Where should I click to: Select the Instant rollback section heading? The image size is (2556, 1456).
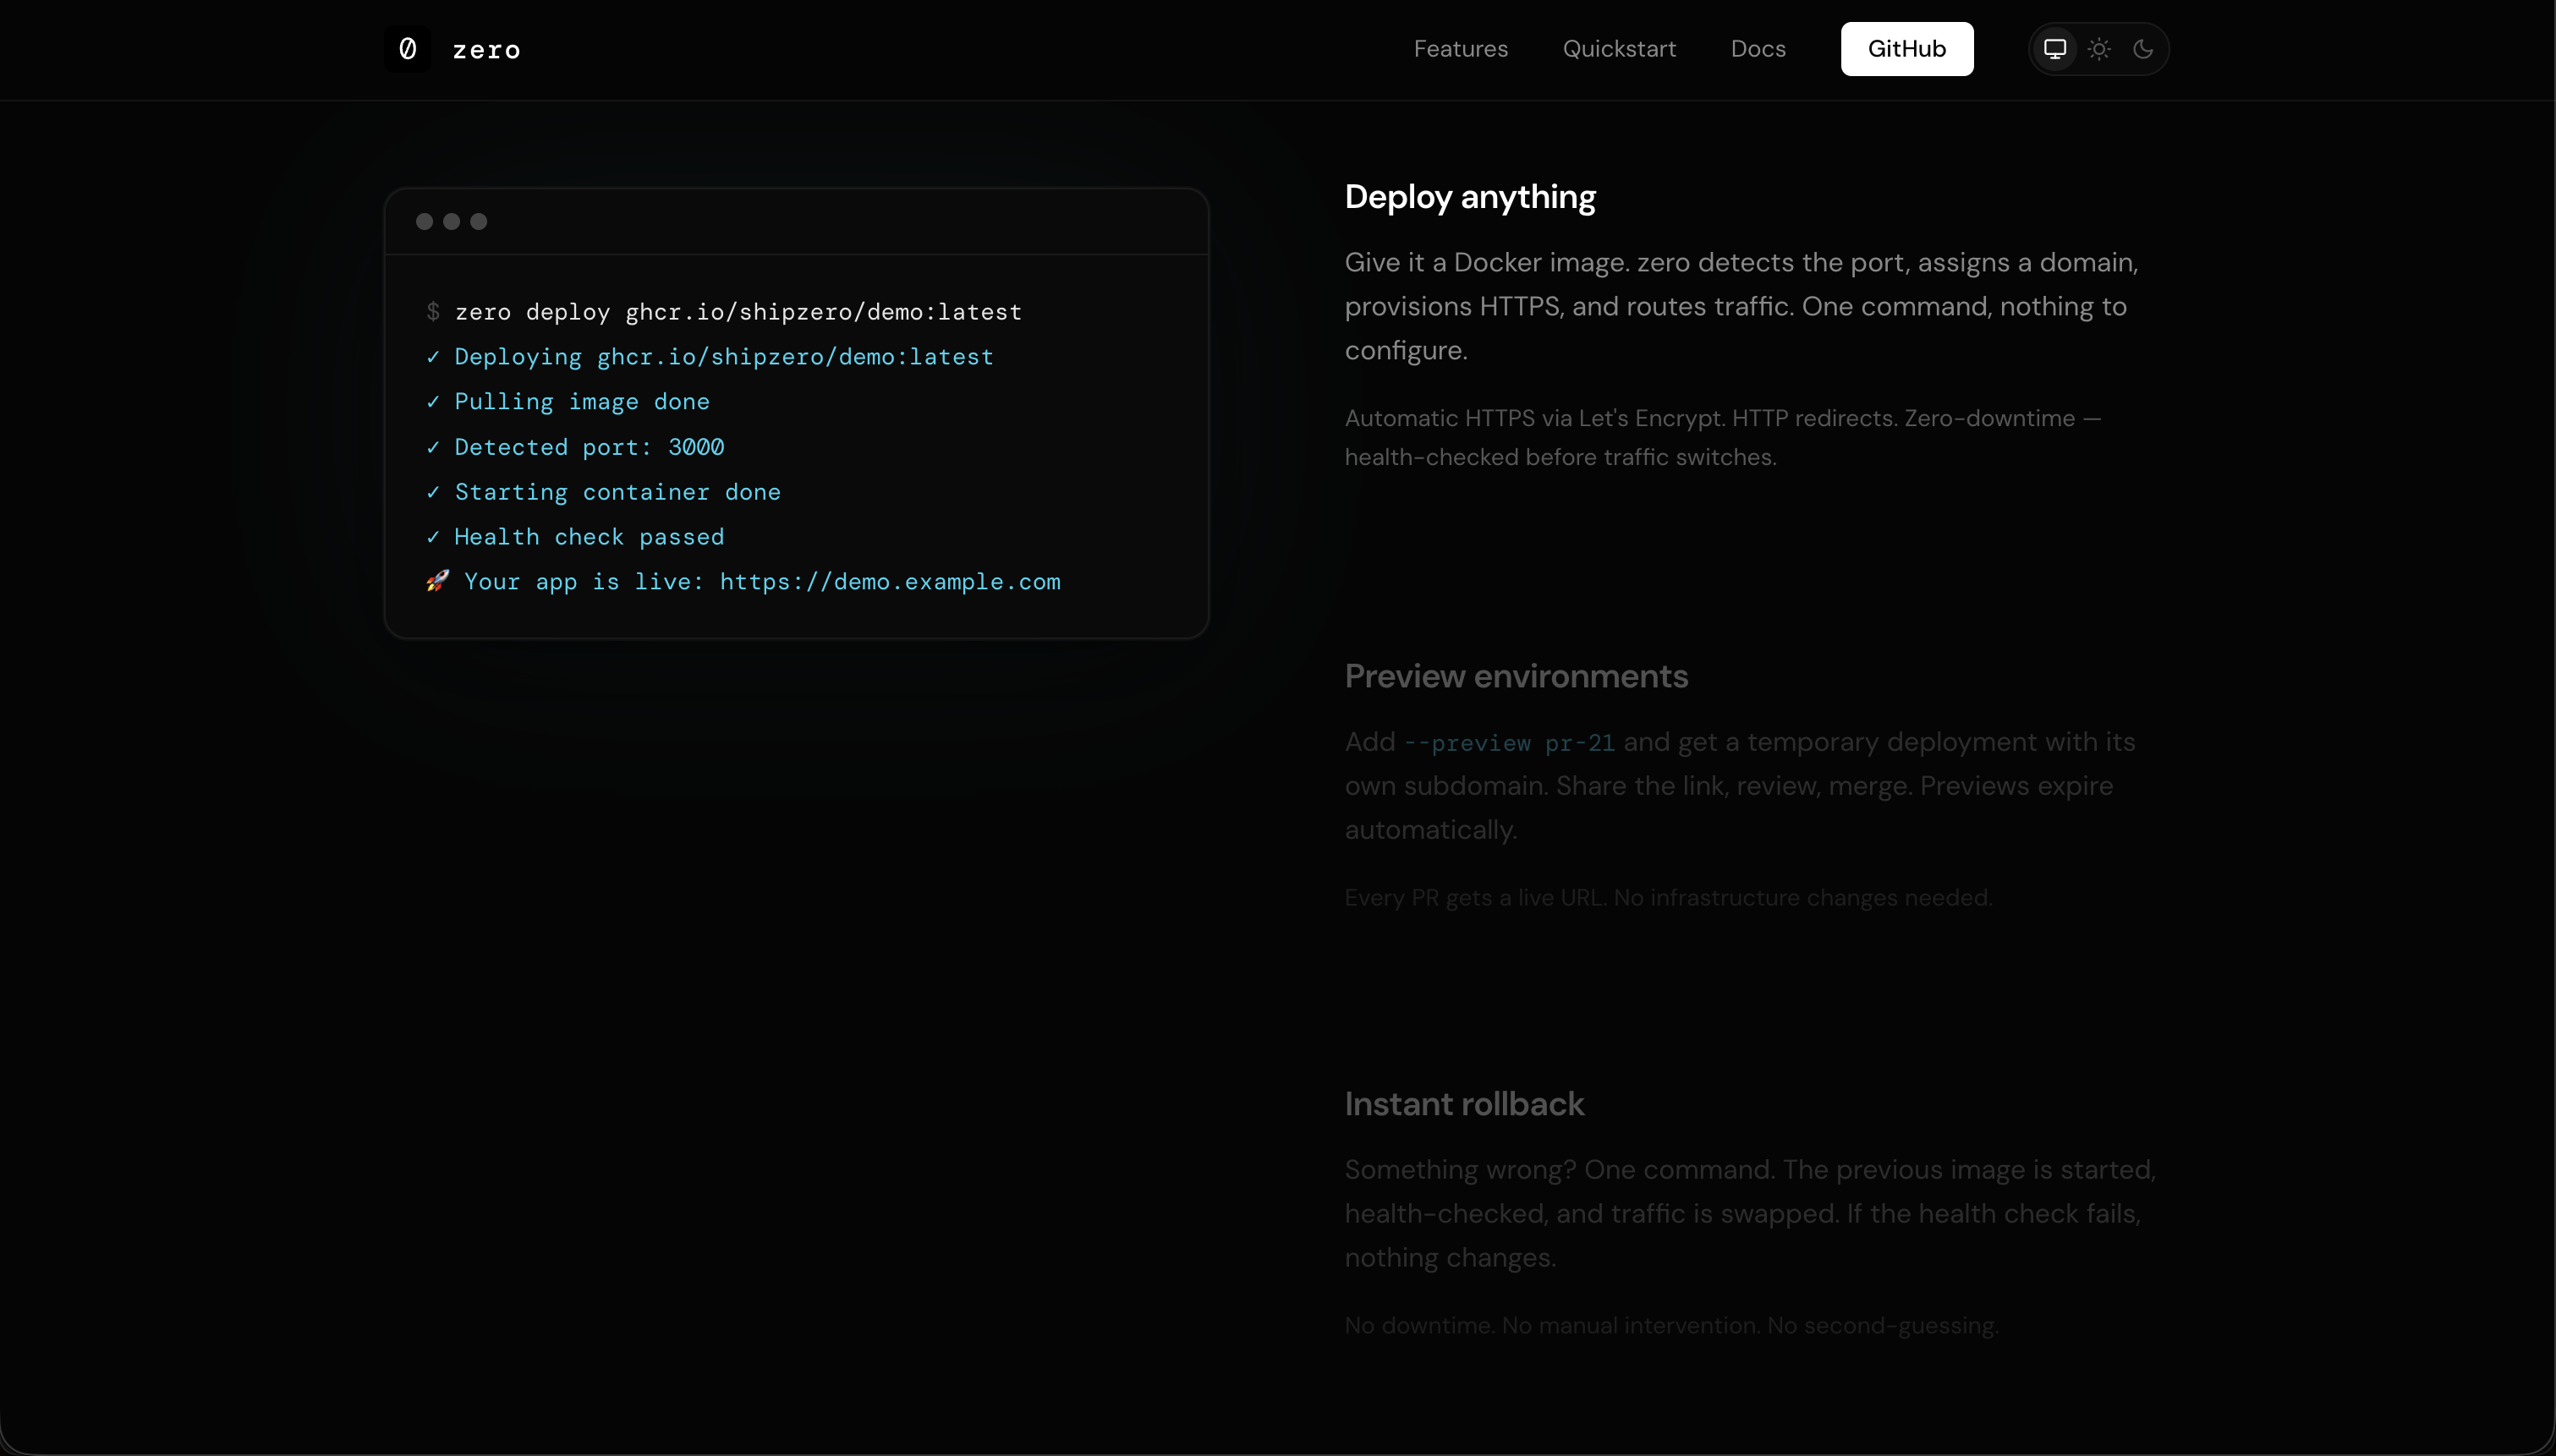pos(1464,1104)
